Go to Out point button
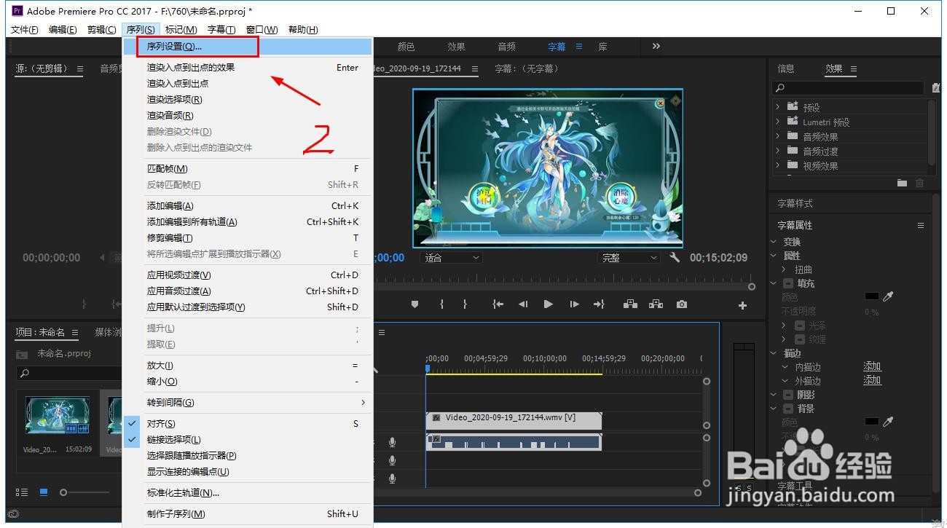Viewport: 947px width, 528px height. pos(599,304)
